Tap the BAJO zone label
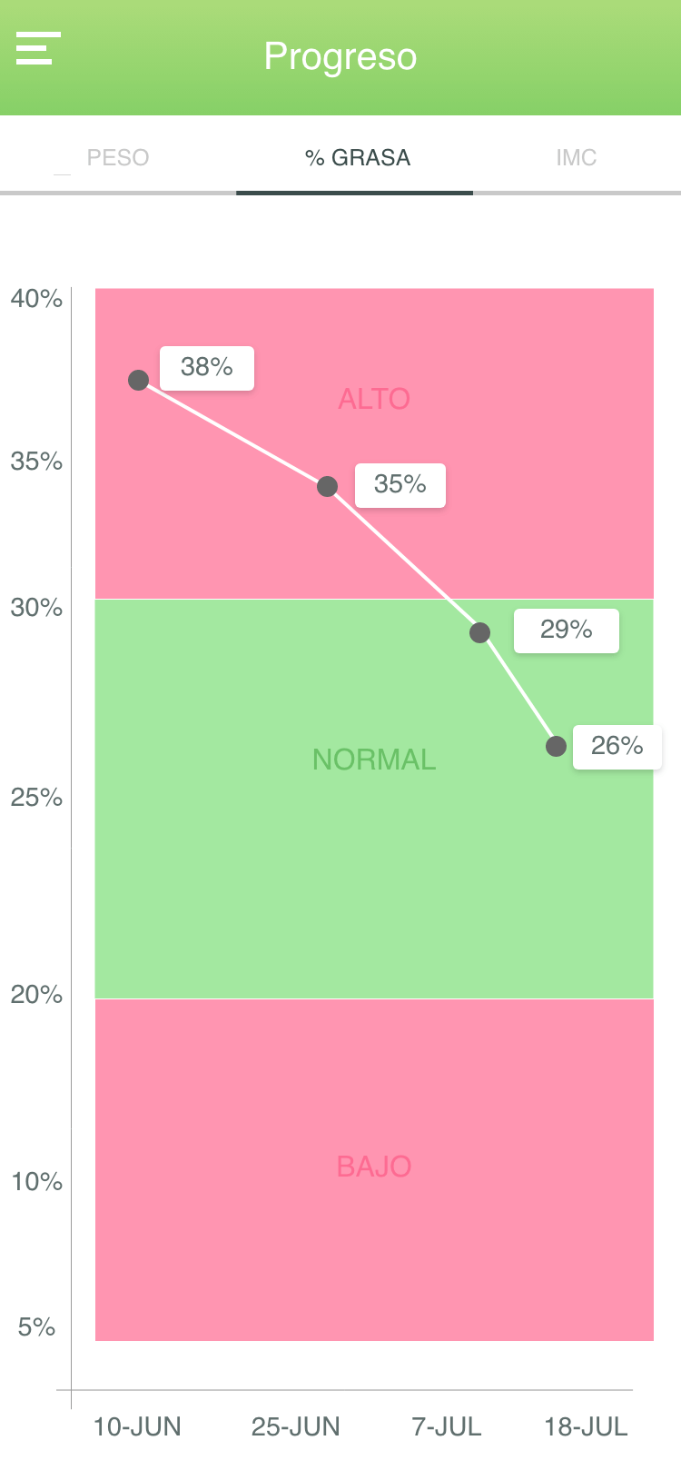This screenshot has height=1480, width=681. click(374, 1167)
